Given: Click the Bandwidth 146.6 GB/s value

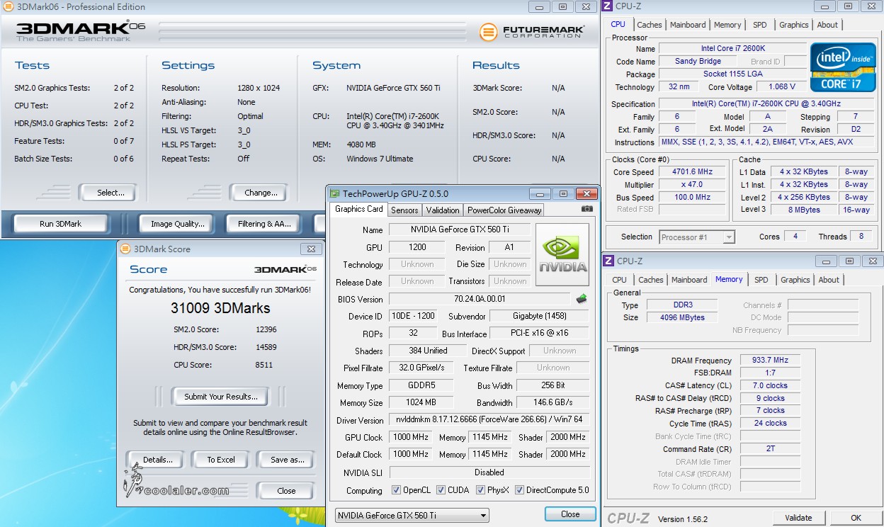Looking at the screenshot, I should (553, 402).
